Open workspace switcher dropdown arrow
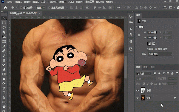Screen dimensions: 179x112 coord(174,8)
